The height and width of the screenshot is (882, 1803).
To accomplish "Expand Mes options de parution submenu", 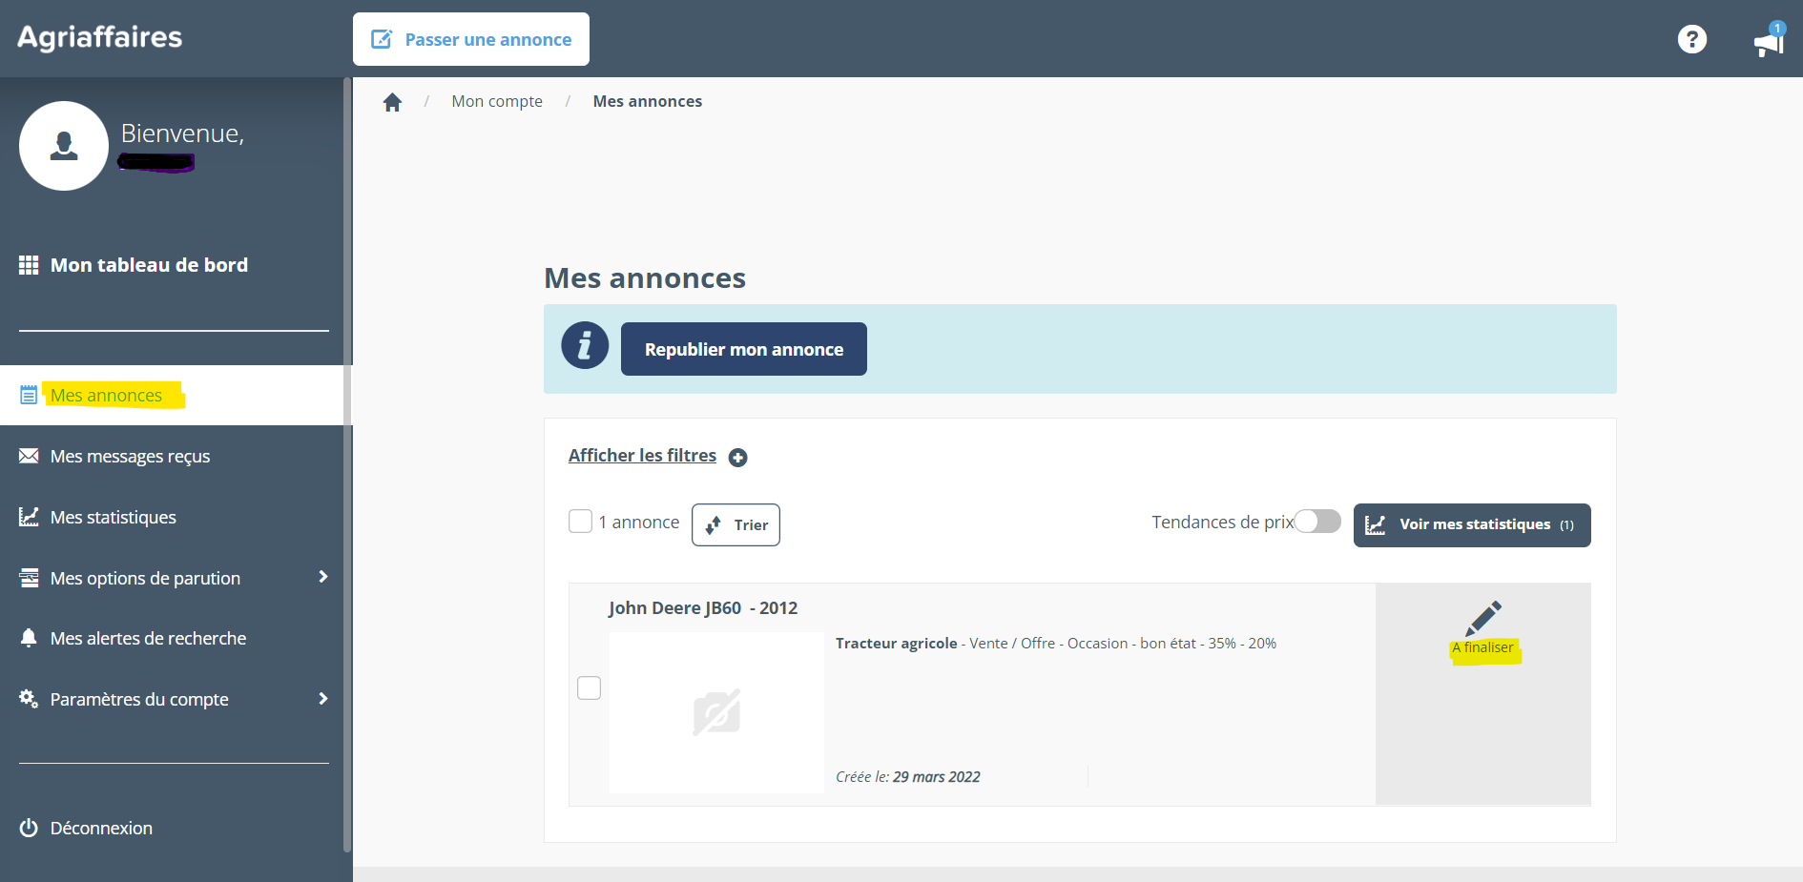I will (x=322, y=577).
